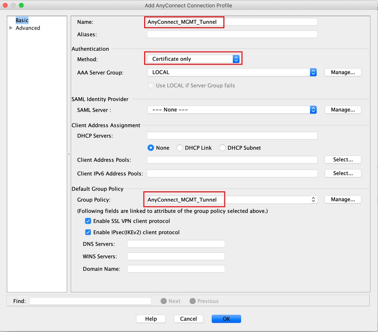Expand the Advanced section in the sidebar

click(x=10, y=27)
